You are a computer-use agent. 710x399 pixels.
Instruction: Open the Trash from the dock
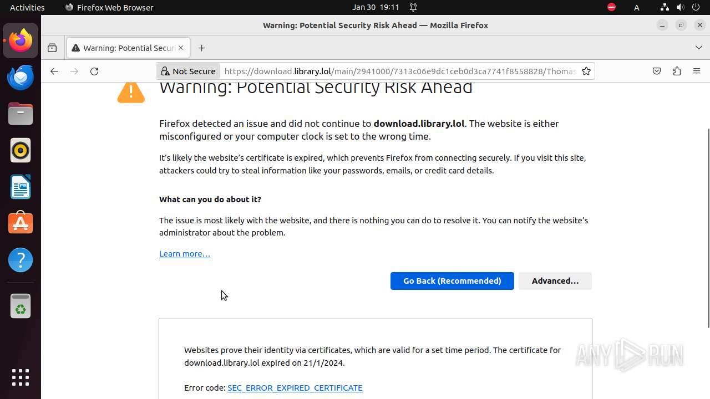tap(21, 306)
